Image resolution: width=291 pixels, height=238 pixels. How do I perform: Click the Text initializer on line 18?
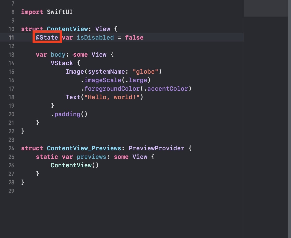coord(73,97)
